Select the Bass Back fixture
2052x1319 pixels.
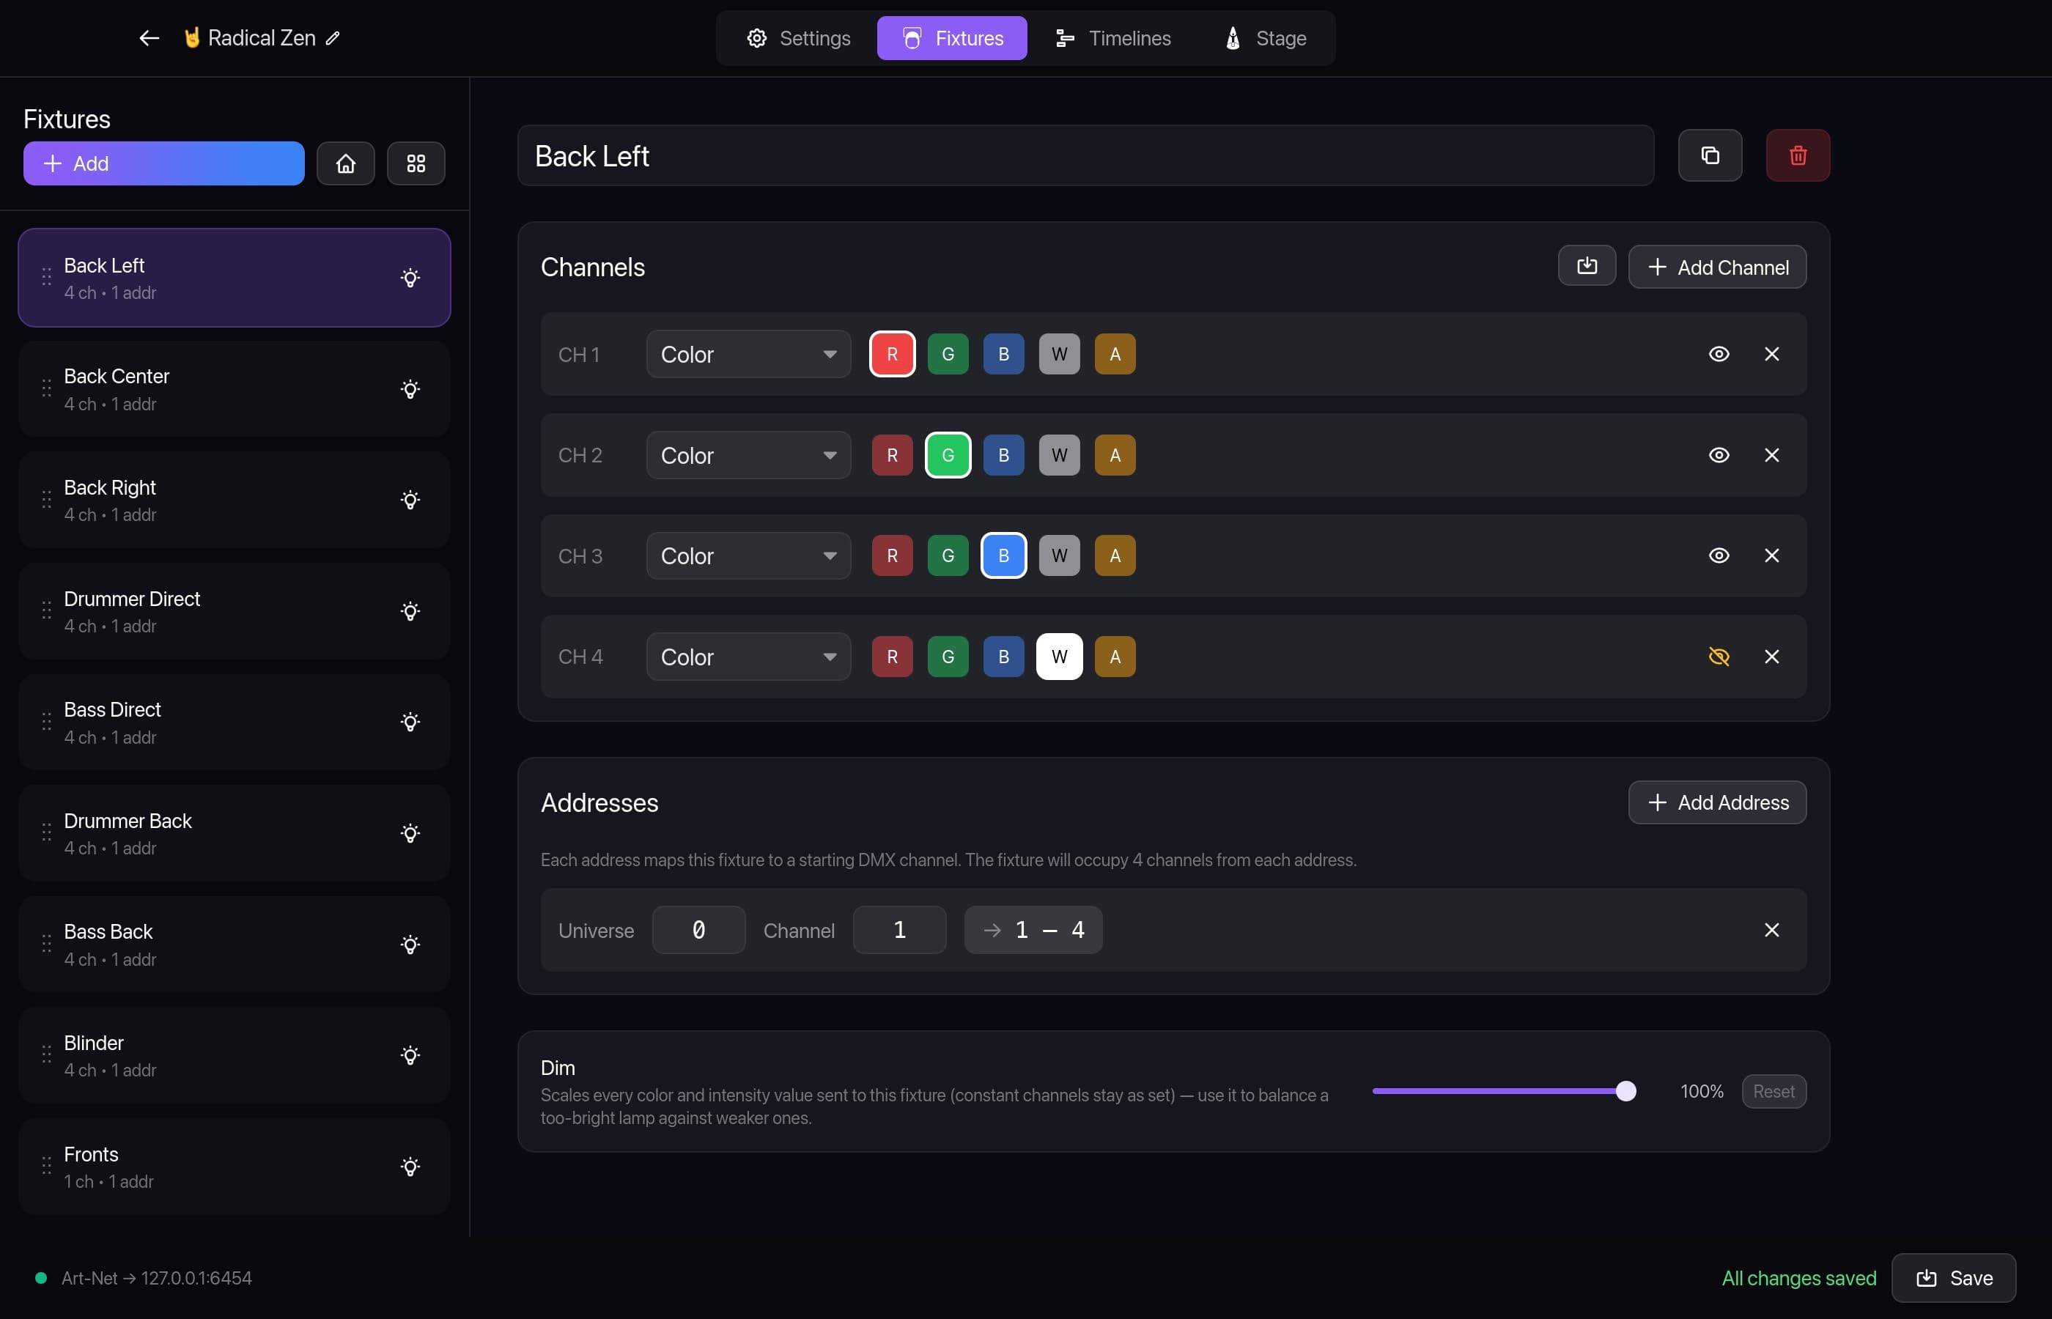coord(234,945)
